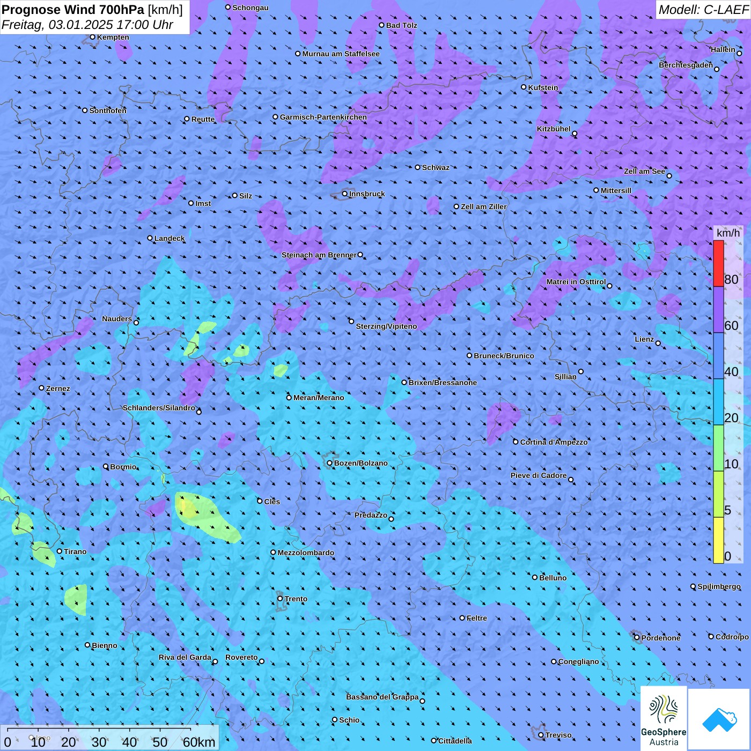Choose the lime 5–10 km/h legend segment
The height and width of the screenshot is (751, 751).
[718, 495]
